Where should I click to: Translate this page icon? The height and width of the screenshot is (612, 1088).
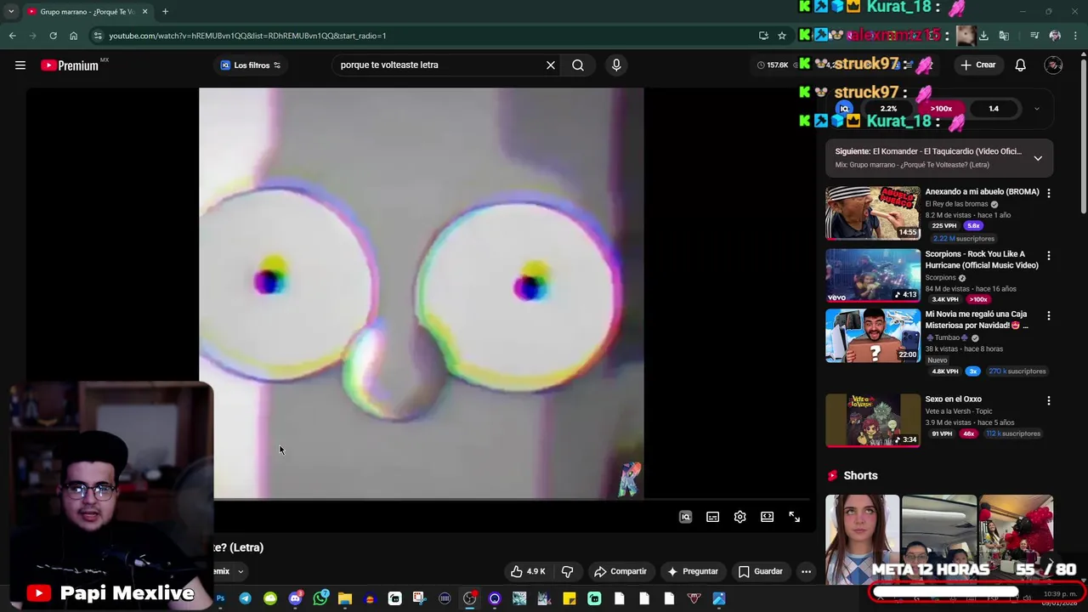1004,36
